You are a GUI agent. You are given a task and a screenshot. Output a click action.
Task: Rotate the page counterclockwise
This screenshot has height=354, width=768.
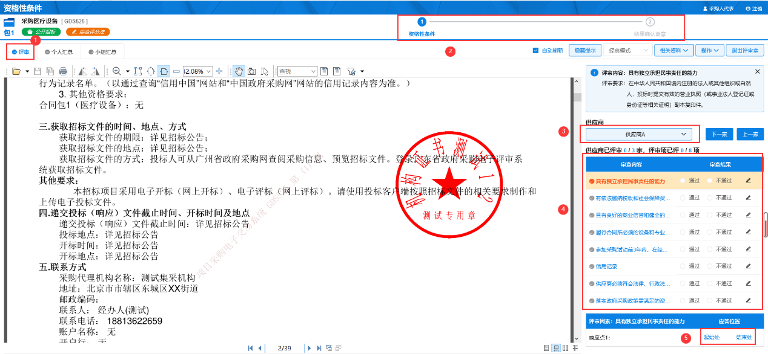[x=82, y=71]
